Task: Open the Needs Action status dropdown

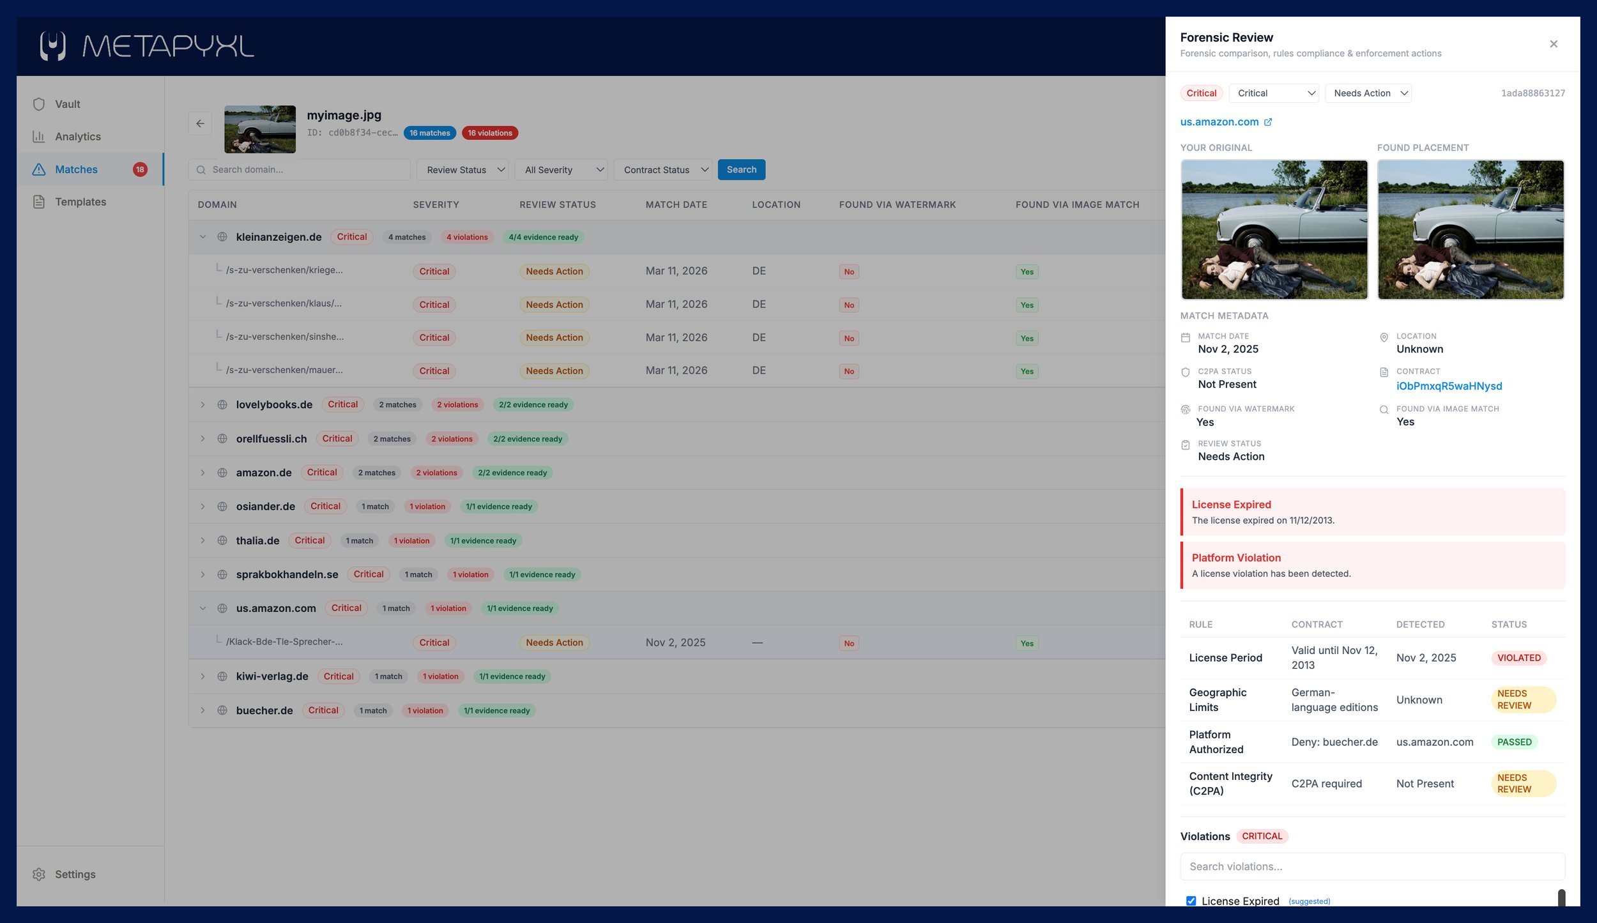Action: click(1368, 93)
